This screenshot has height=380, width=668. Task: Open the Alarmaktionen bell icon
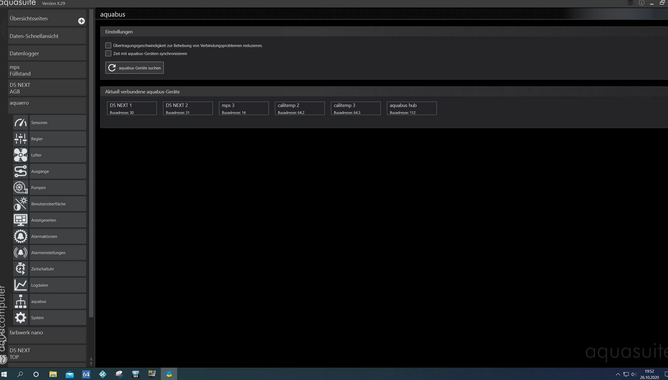[20, 236]
